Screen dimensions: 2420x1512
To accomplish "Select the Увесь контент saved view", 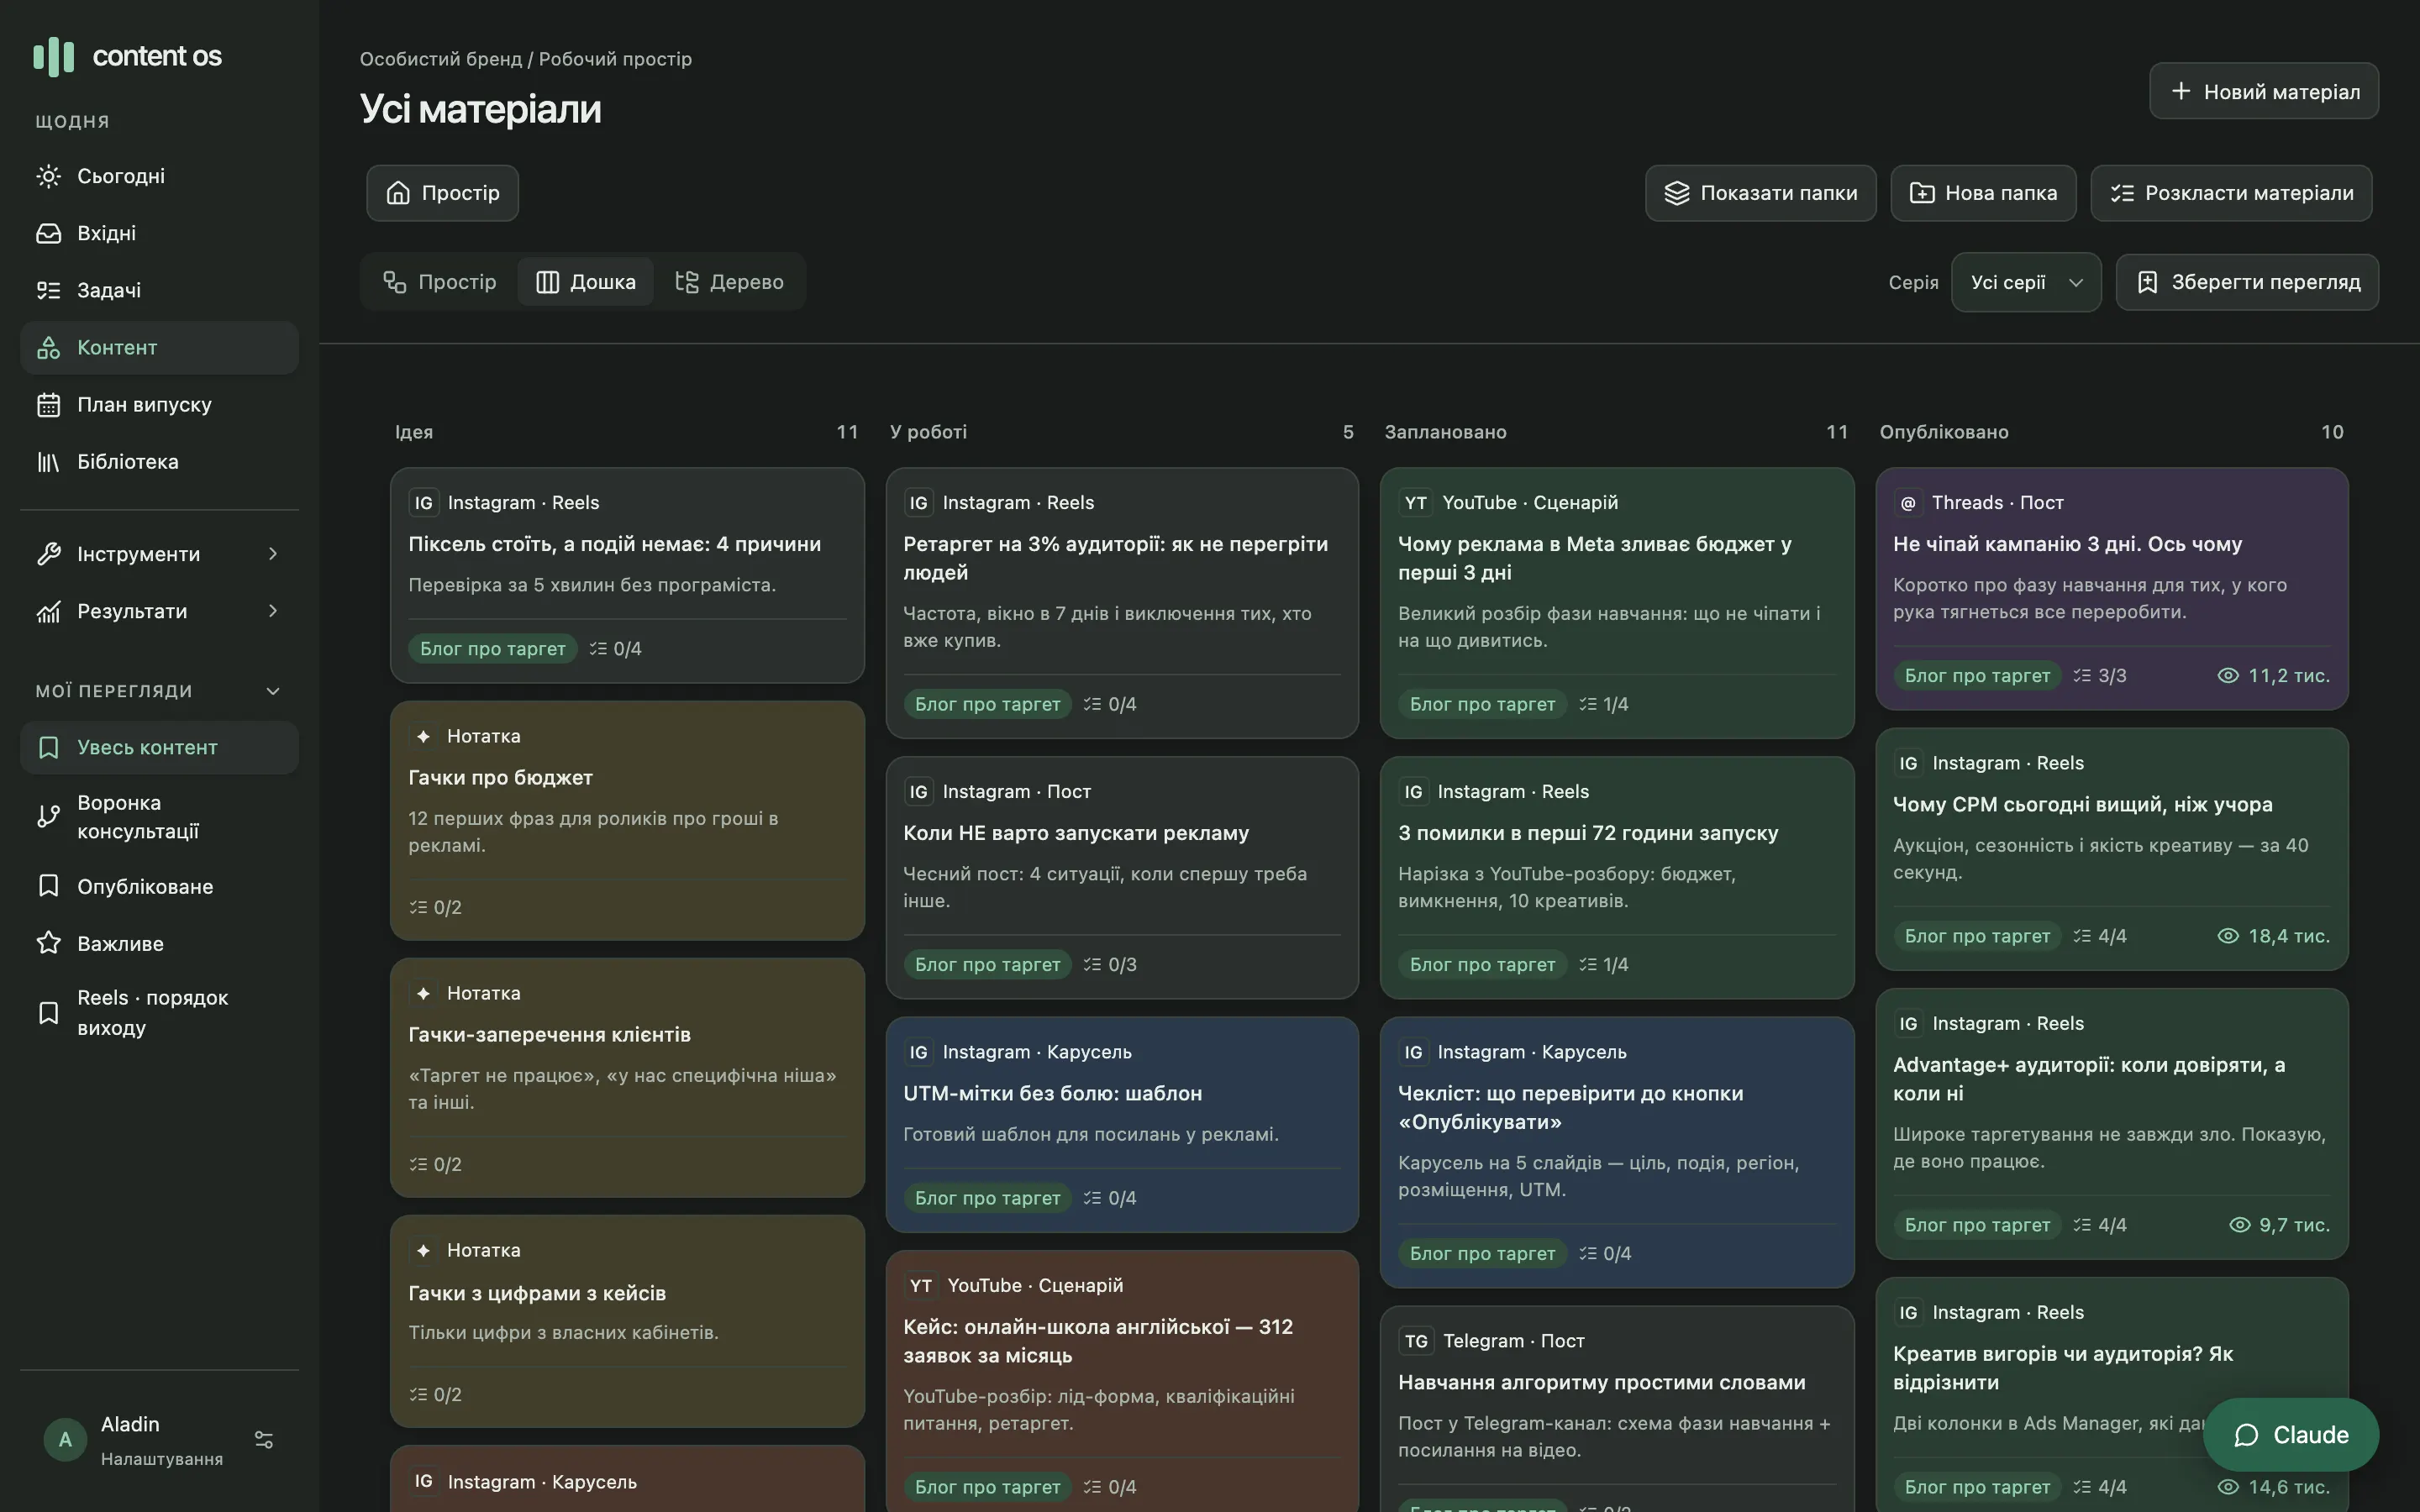I will point(160,748).
